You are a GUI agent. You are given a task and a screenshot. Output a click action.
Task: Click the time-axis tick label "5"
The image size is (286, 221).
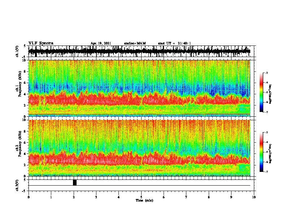141,197
